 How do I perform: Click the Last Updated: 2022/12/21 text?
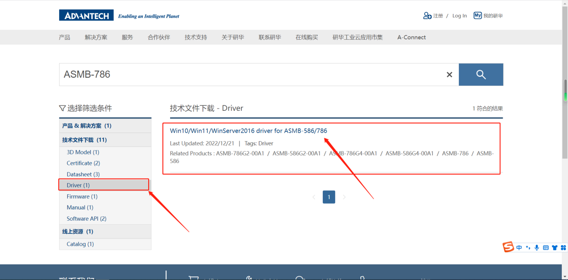click(x=202, y=143)
